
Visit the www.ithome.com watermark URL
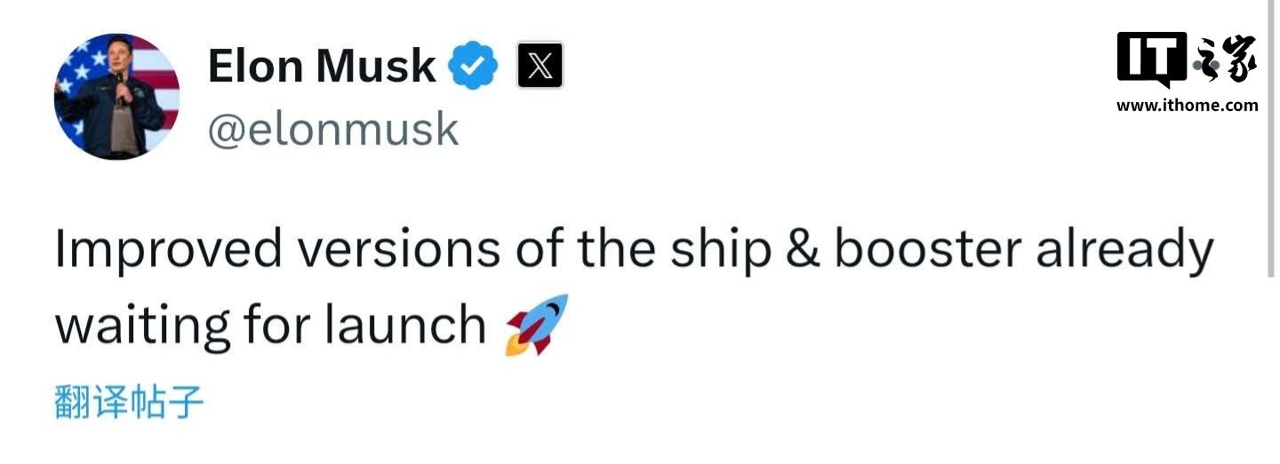click(1187, 106)
